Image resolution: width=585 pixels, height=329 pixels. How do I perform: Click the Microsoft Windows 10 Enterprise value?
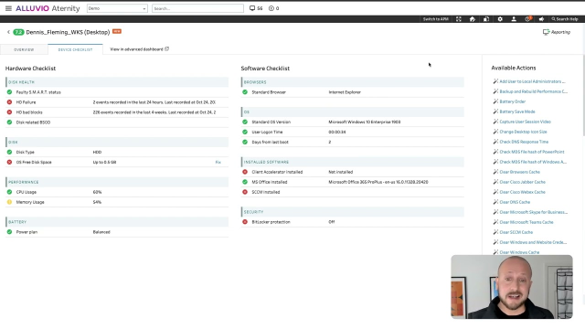coord(365,122)
